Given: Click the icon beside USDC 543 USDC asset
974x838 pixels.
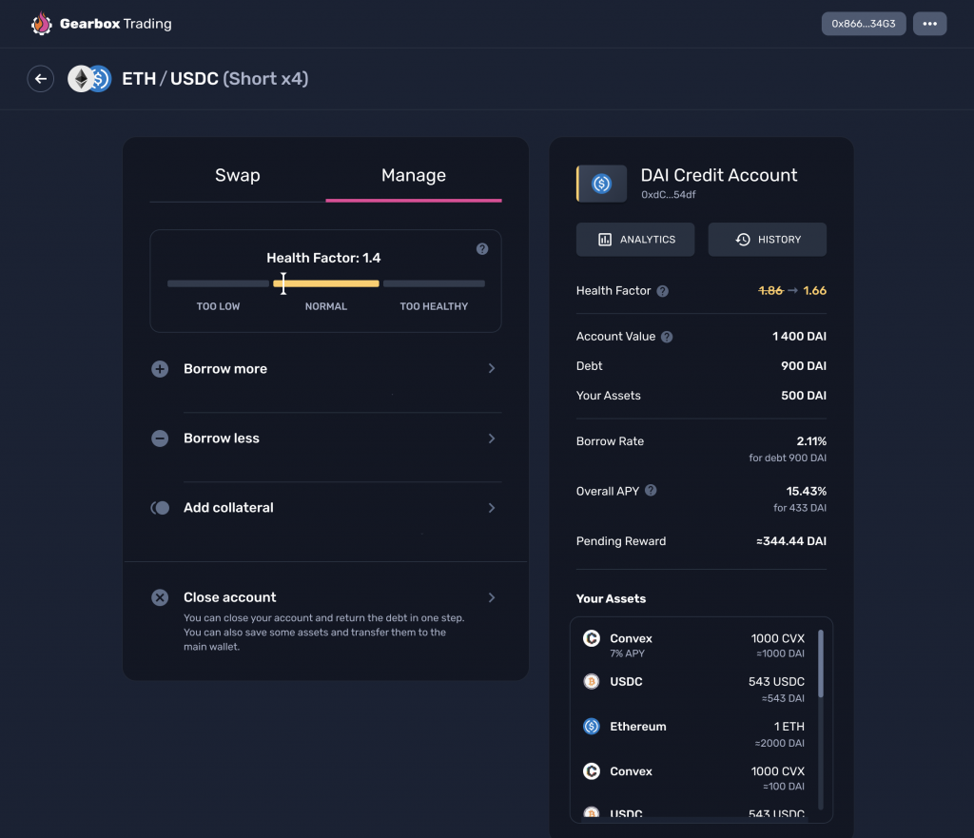Looking at the screenshot, I should pyautogui.click(x=592, y=681).
